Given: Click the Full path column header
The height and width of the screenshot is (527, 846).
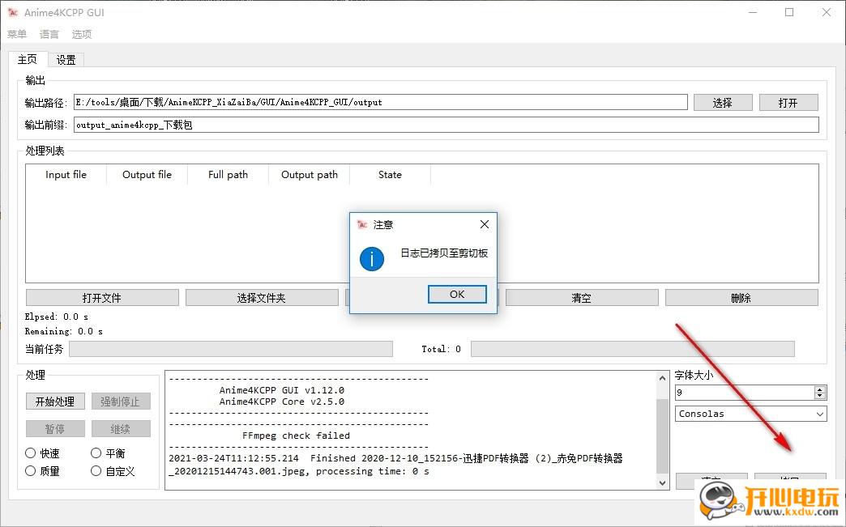Looking at the screenshot, I should (228, 175).
